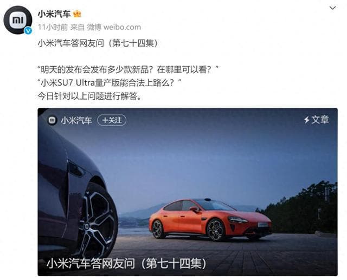
Task: Open the Xiaomi Auto profile avatar
Action: [x=18, y=20]
